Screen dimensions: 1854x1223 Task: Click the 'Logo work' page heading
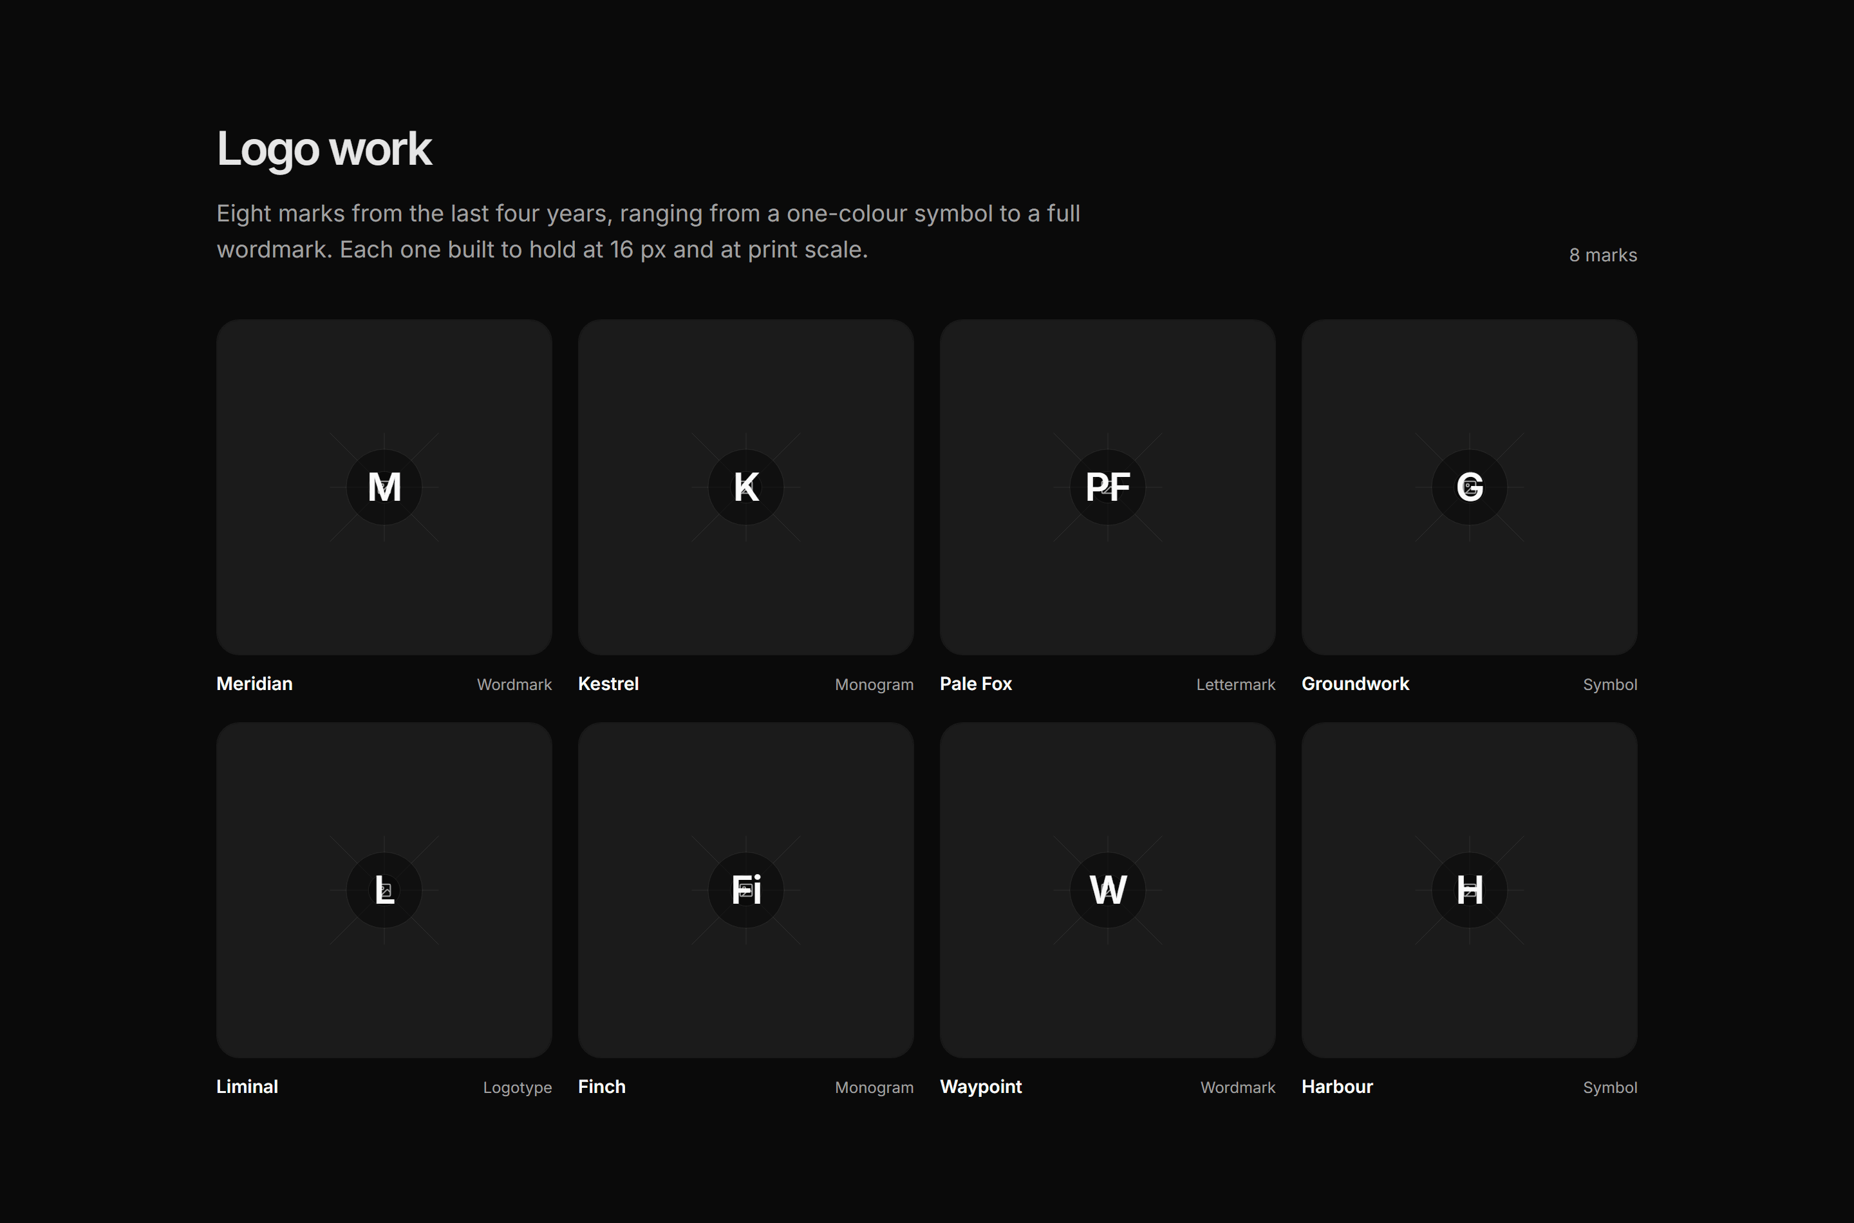coord(324,149)
